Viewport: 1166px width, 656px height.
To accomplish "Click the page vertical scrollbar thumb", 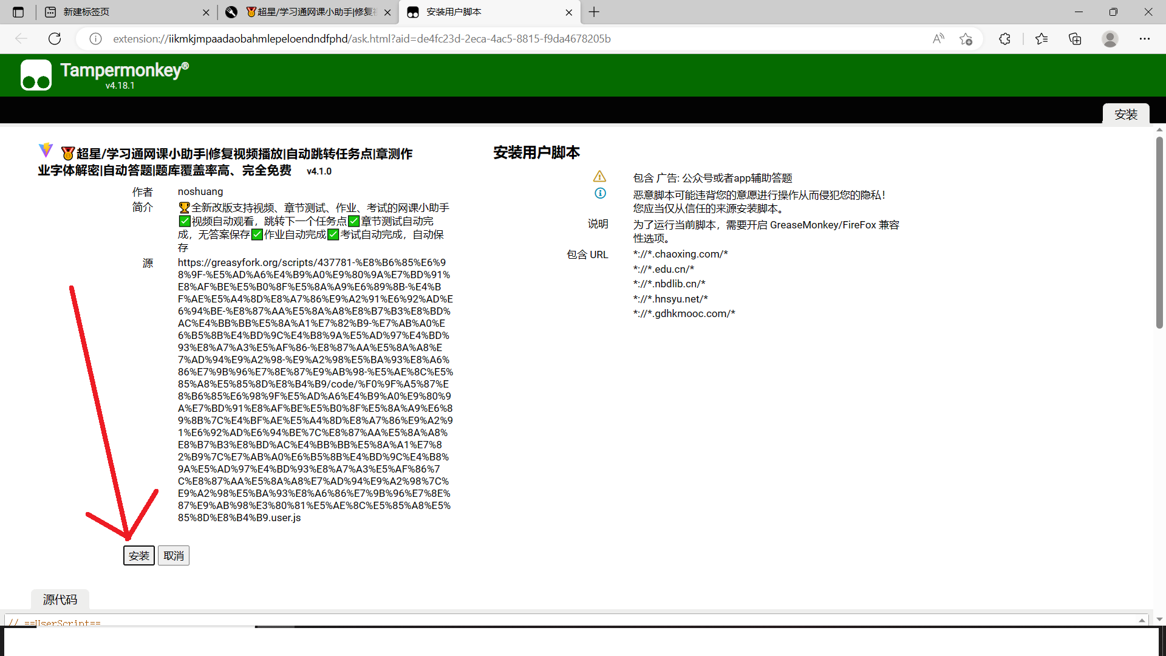I will 1159,233.
